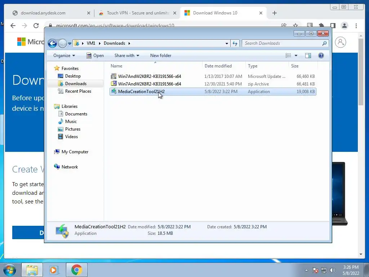
Task: Click the Chrome back arrow
Action: 13,26
